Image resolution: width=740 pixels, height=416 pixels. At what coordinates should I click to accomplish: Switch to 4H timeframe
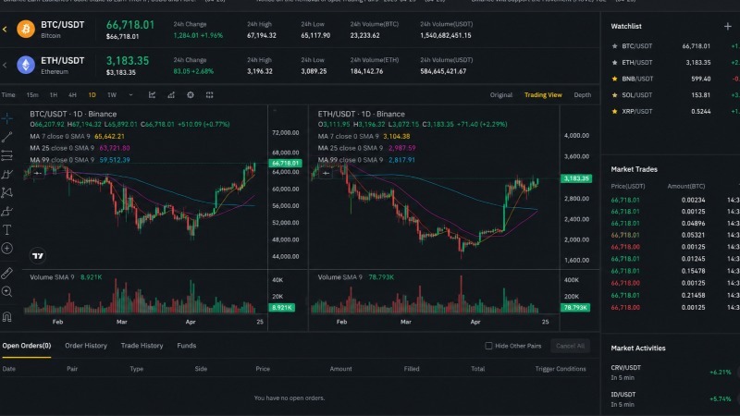(72, 95)
